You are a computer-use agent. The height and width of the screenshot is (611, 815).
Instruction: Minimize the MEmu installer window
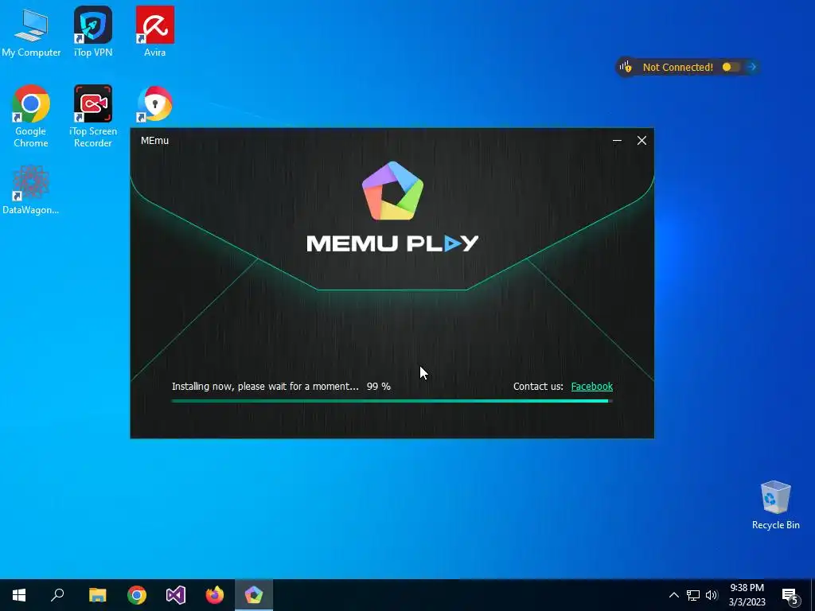coord(617,140)
